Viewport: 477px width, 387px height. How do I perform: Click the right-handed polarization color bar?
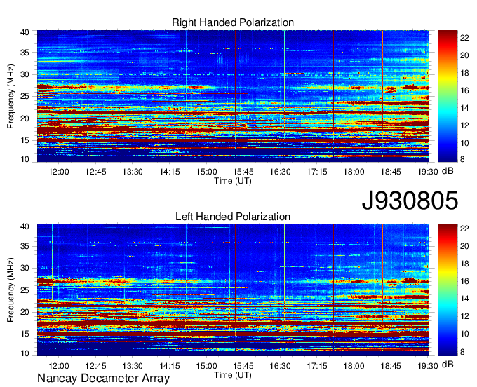[448, 96]
